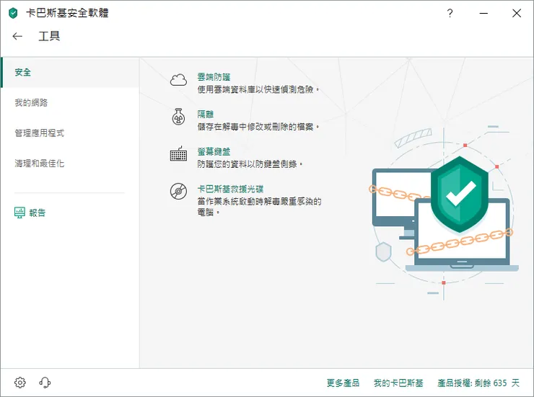The height and width of the screenshot is (397, 534).
Task: Click the Kaspersky shield logo in title bar
Action: tap(13, 13)
